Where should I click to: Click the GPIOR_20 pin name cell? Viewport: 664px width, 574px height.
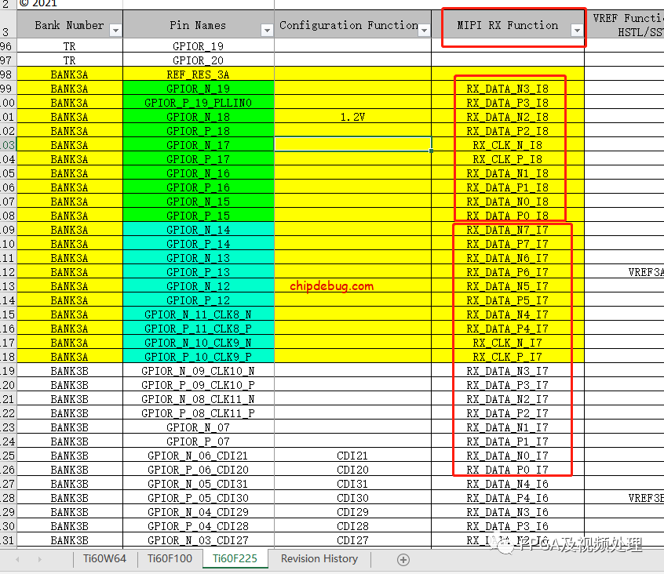[x=198, y=60]
